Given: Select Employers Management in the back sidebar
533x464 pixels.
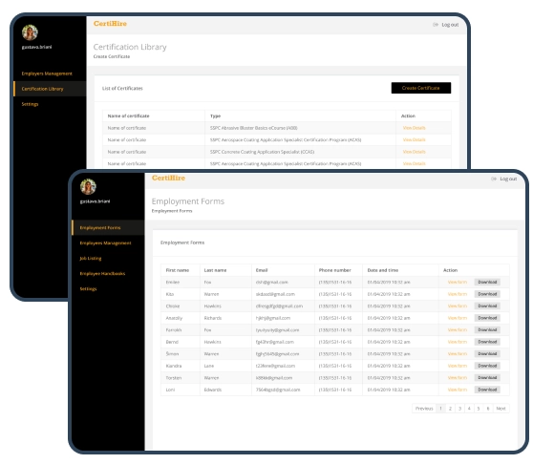Looking at the screenshot, I should 47,74.
